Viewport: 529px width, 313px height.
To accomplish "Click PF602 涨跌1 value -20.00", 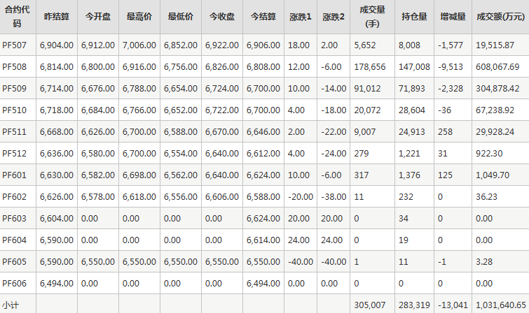I will 301,196.
